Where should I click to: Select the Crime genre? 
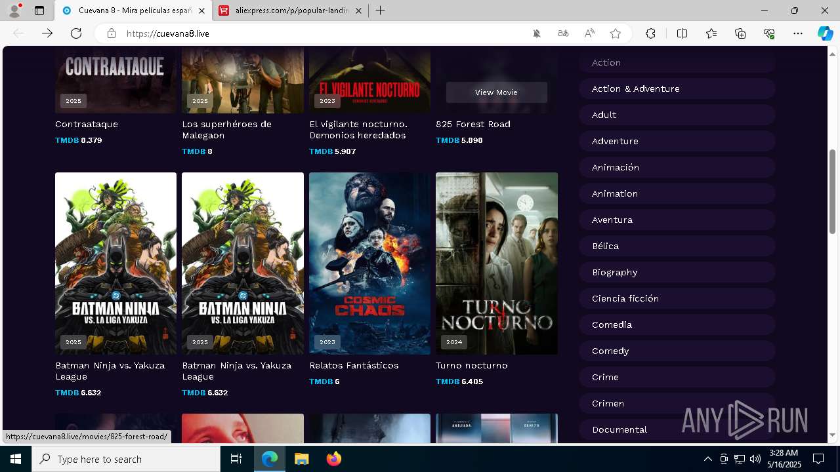pos(677,377)
